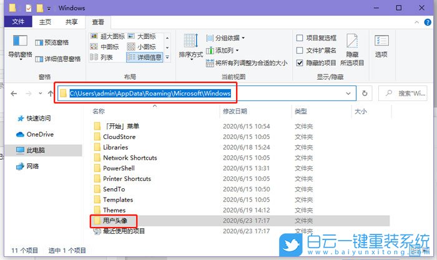Choose 中图标 layout

pyautogui.click(x=105, y=47)
